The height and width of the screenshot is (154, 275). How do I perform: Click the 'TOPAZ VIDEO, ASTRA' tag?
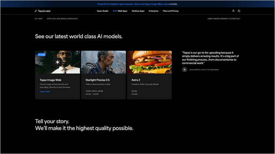pyautogui.click(x=94, y=91)
